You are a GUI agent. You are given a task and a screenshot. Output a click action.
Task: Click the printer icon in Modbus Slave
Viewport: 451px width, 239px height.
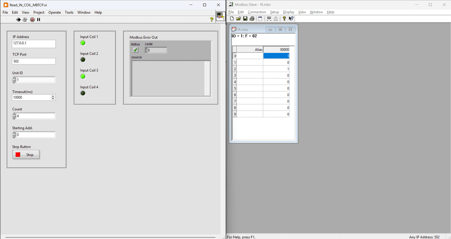[x=252, y=19]
